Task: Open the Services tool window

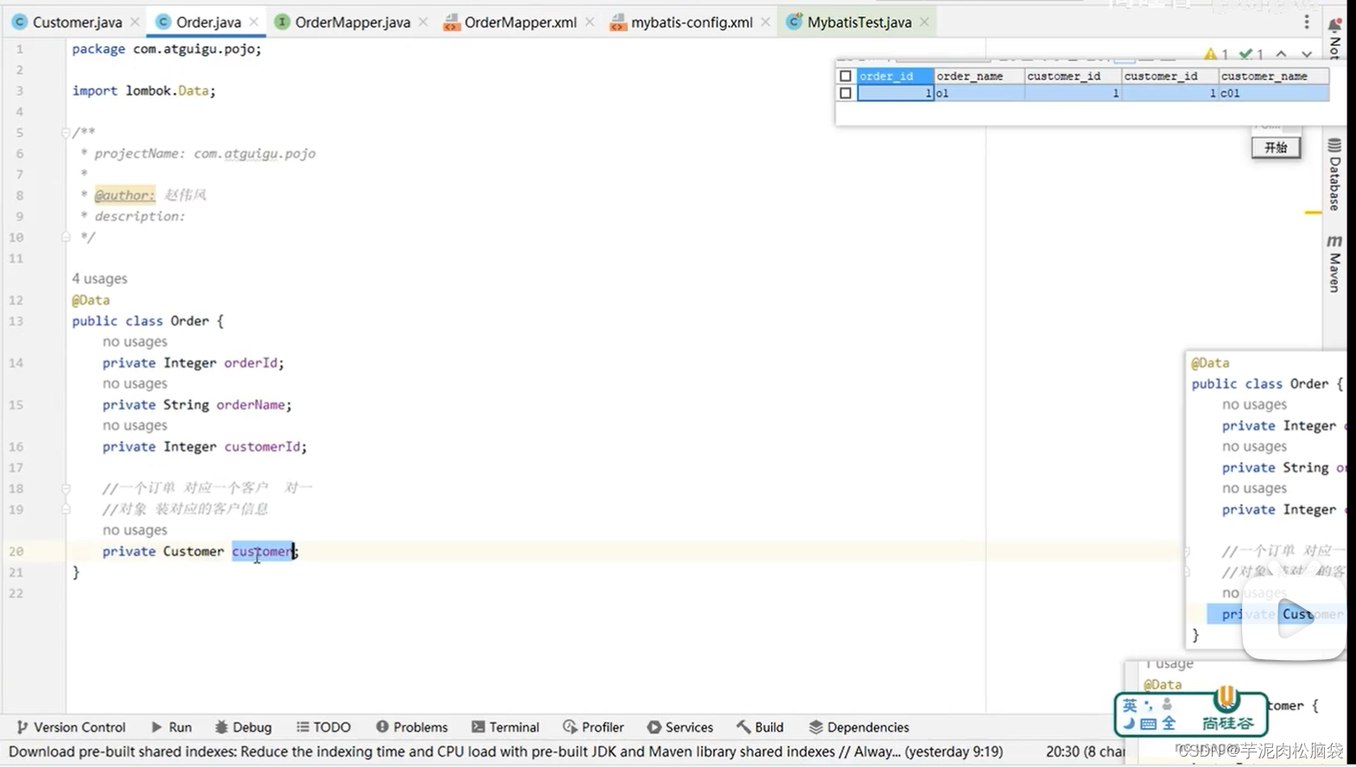Action: point(680,727)
